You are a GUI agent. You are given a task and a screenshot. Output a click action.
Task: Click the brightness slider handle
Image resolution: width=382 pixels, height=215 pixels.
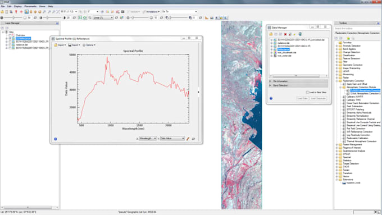(13, 18)
